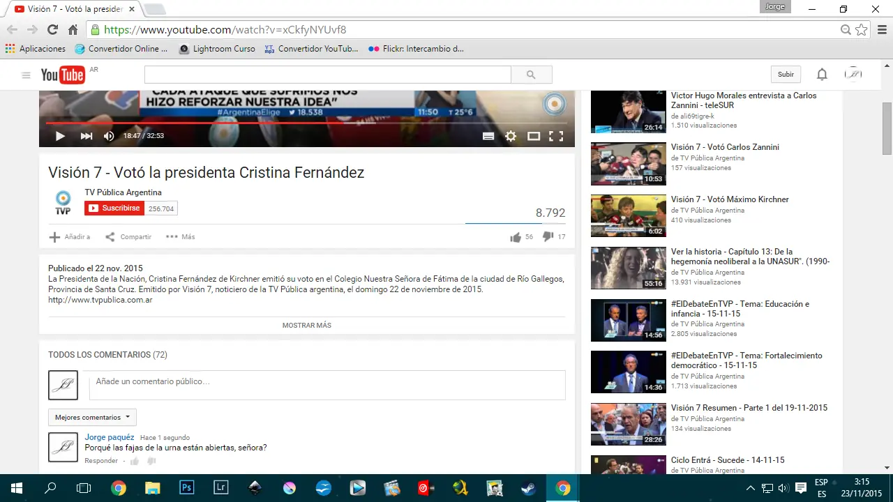Viewport: 893px width, 502px height.
Task: Open Votó Carlos Zannini video title
Action: [x=725, y=147]
